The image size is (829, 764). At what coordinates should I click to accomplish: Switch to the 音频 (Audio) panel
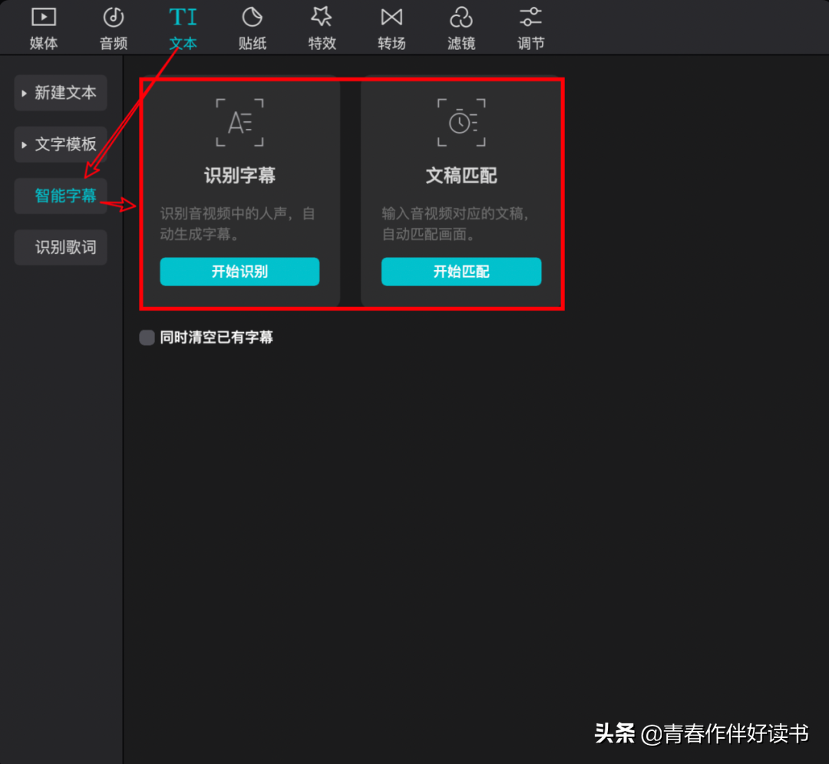[113, 27]
